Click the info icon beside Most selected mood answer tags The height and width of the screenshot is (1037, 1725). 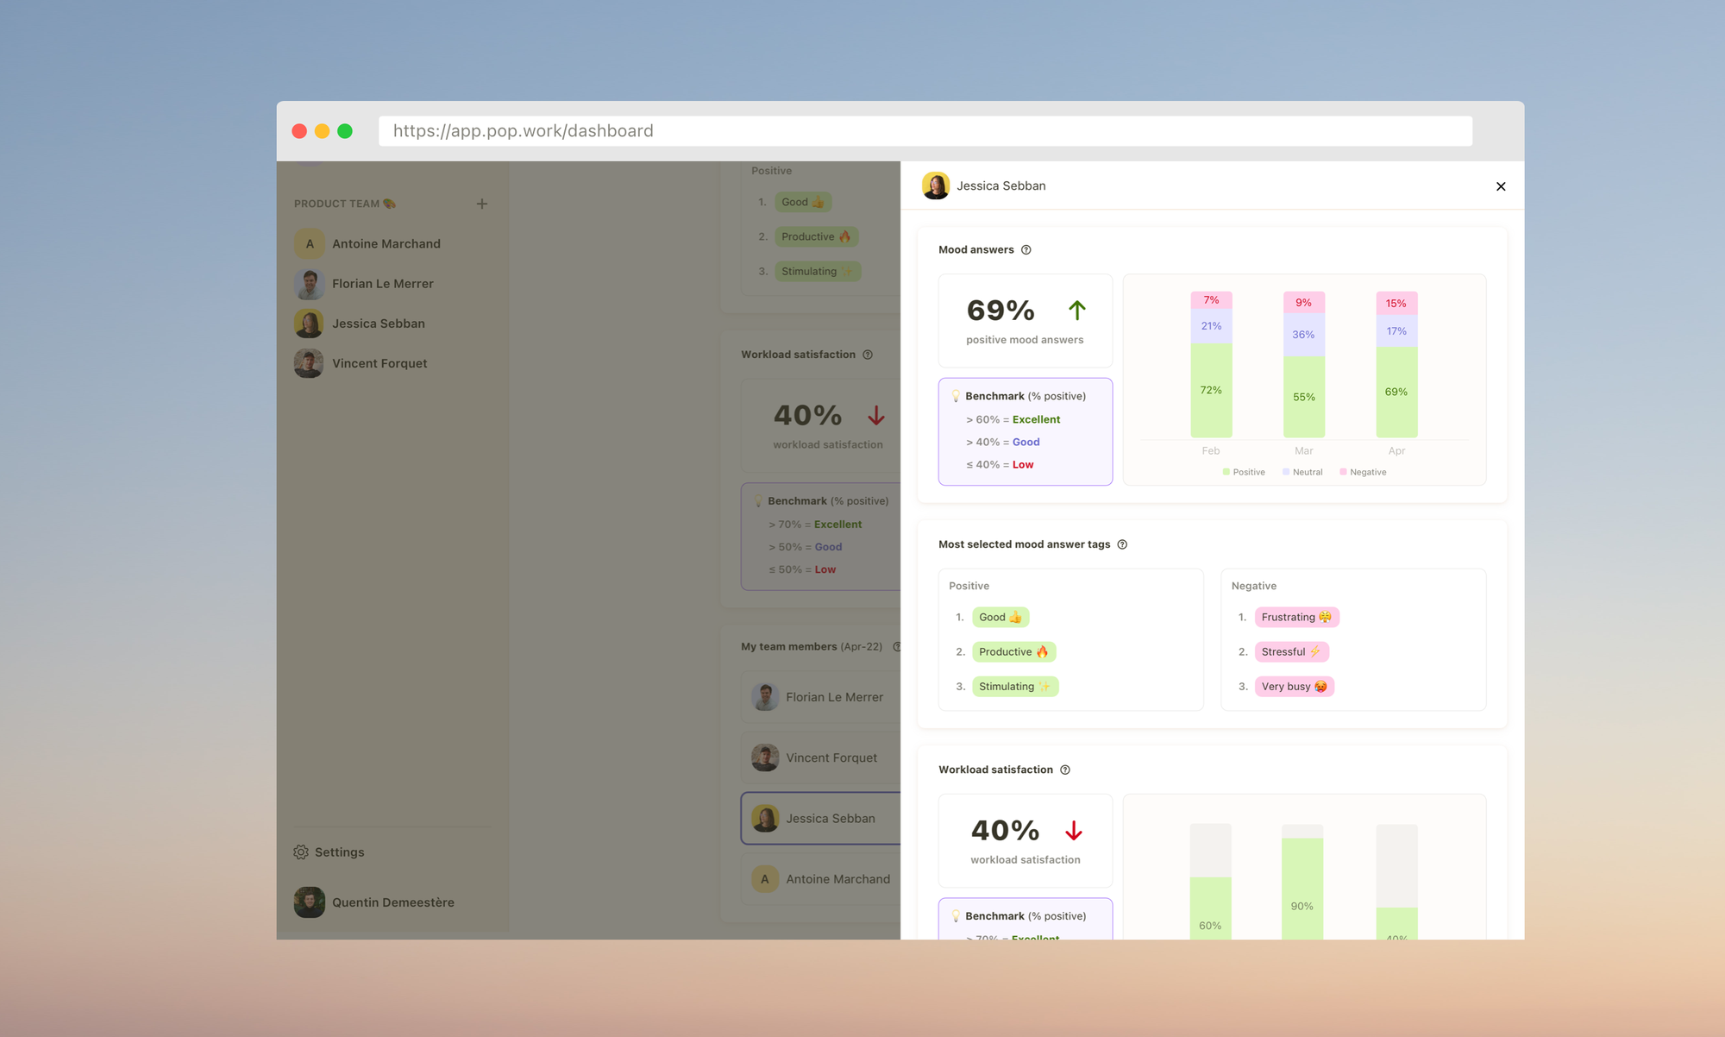click(x=1122, y=544)
